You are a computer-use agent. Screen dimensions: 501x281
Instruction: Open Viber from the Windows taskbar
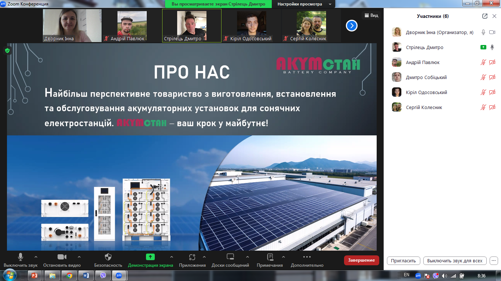pos(103,276)
